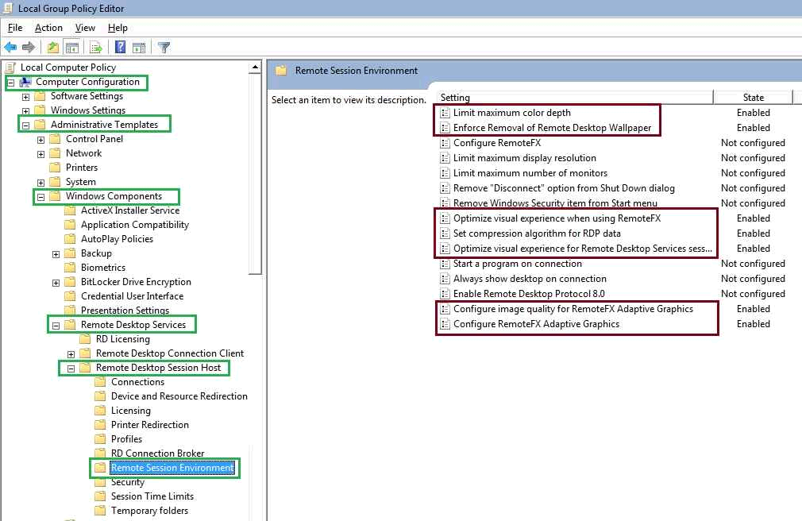Expand the Control Panel node
The image size is (802, 521).
[x=41, y=140]
